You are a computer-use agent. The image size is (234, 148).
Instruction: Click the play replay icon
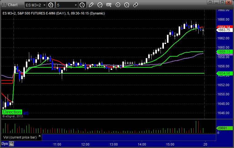(118, 5)
